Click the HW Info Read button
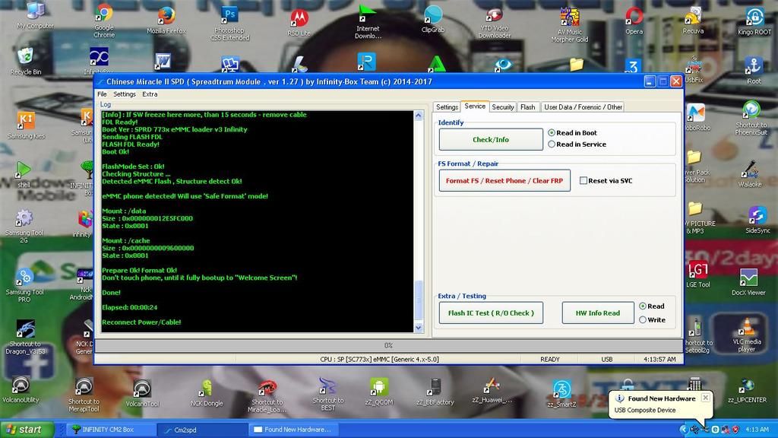The height and width of the screenshot is (438, 778). (597, 313)
